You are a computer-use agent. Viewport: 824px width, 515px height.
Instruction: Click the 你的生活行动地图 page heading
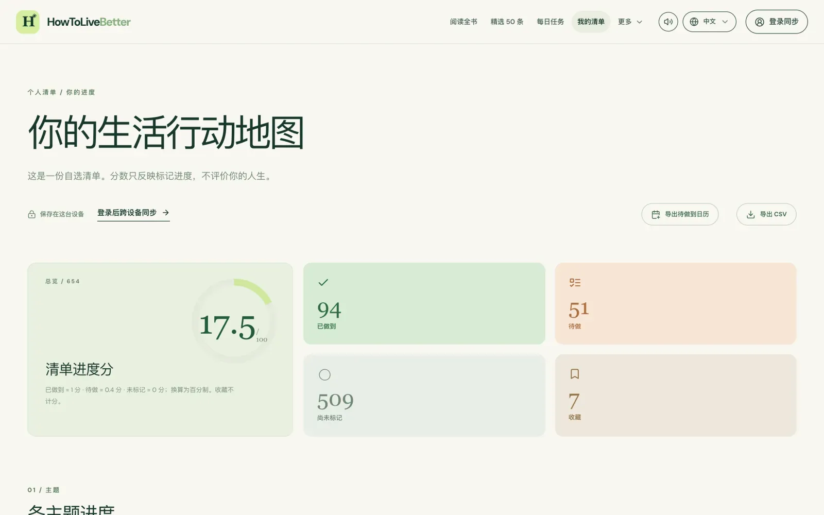click(166, 132)
